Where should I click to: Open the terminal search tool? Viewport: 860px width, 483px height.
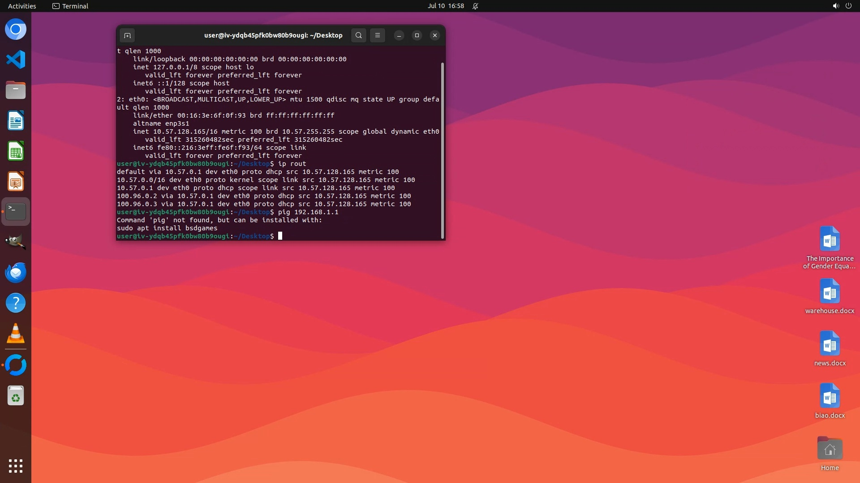pos(358,35)
